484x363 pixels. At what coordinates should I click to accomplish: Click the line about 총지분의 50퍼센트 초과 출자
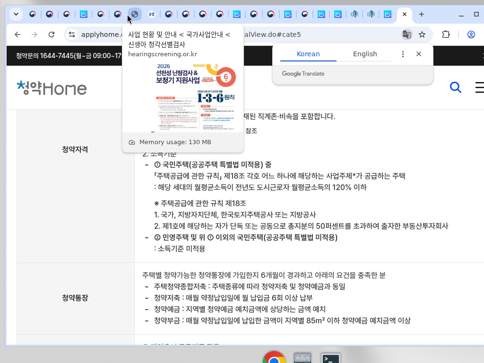point(301,226)
